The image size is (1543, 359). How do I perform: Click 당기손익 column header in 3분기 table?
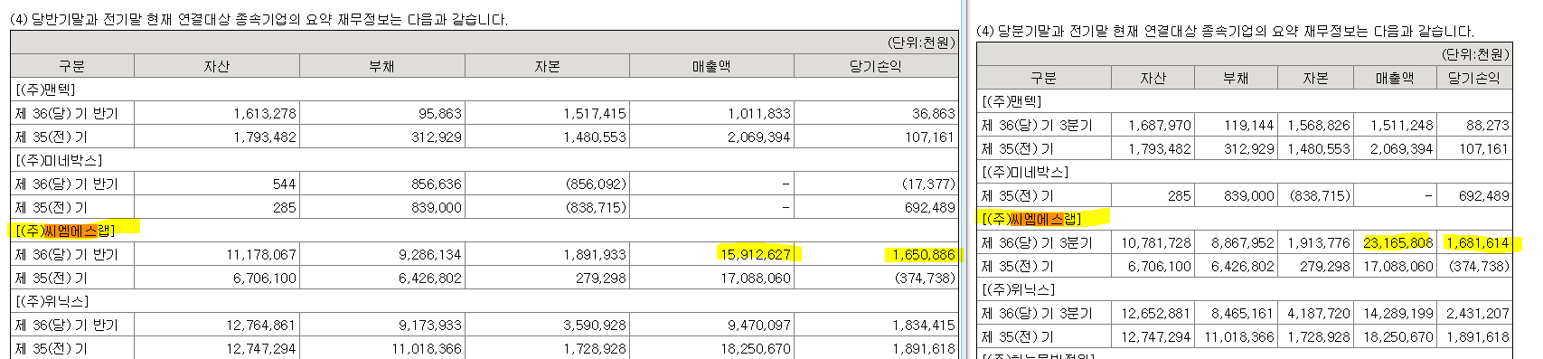[x=1474, y=79]
